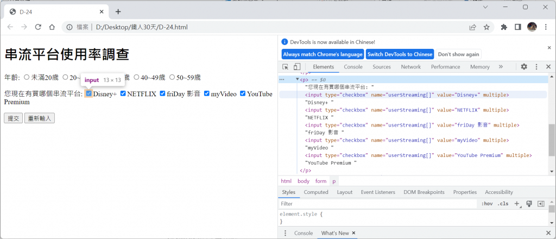Switch to the Sources tab
Image resolution: width=556 pixels, height=239 pixels.
coord(382,67)
